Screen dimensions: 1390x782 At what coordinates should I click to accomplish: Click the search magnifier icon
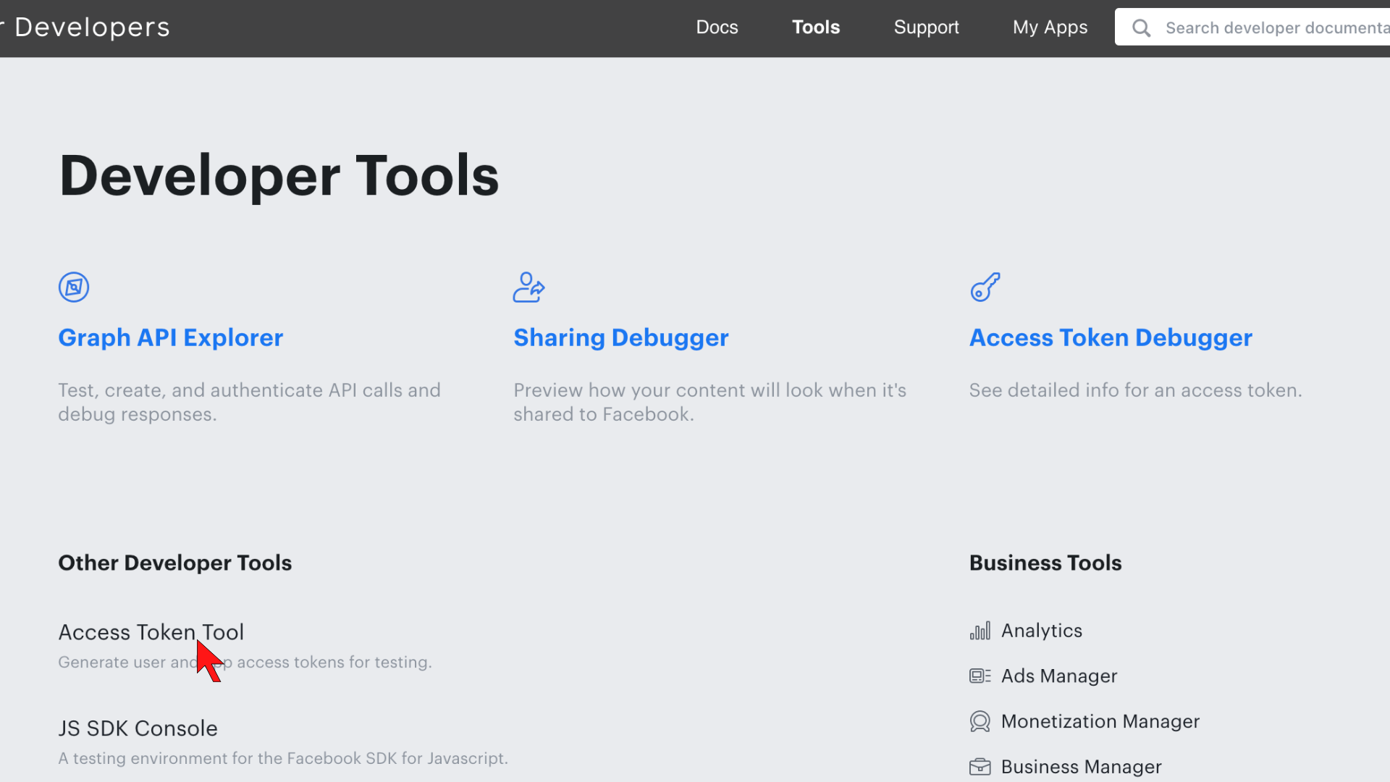tap(1142, 28)
